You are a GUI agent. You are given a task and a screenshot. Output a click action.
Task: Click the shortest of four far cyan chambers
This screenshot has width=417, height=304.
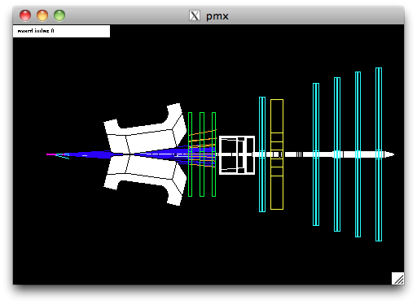coord(316,154)
